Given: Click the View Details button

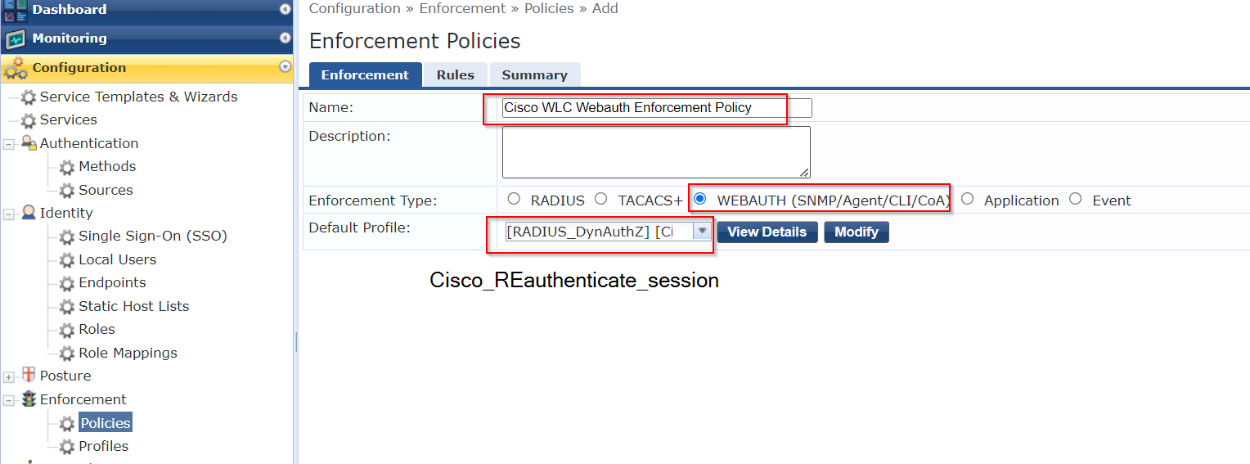Looking at the screenshot, I should 767,232.
